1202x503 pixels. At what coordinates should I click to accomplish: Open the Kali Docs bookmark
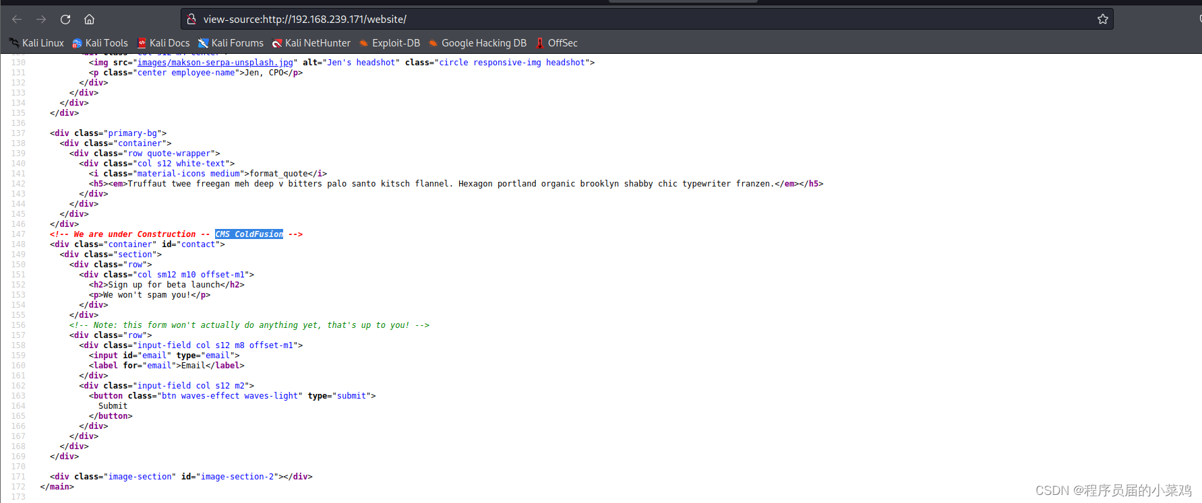(164, 43)
